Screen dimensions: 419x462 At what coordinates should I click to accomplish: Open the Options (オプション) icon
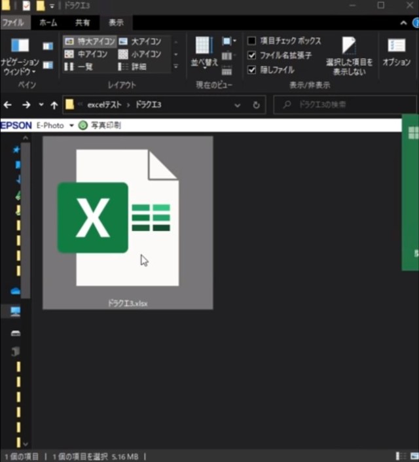pos(396,52)
